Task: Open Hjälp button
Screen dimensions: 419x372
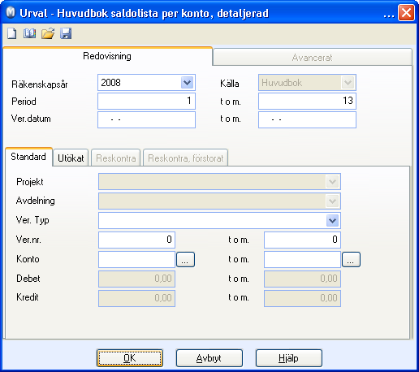Action: (289, 358)
